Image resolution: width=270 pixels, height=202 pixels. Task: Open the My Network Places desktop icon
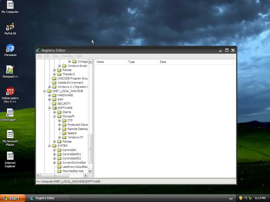point(10,138)
